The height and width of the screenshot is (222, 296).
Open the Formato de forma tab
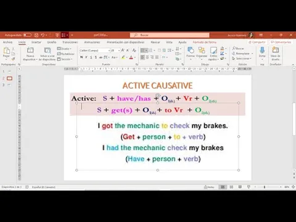(x=205, y=42)
